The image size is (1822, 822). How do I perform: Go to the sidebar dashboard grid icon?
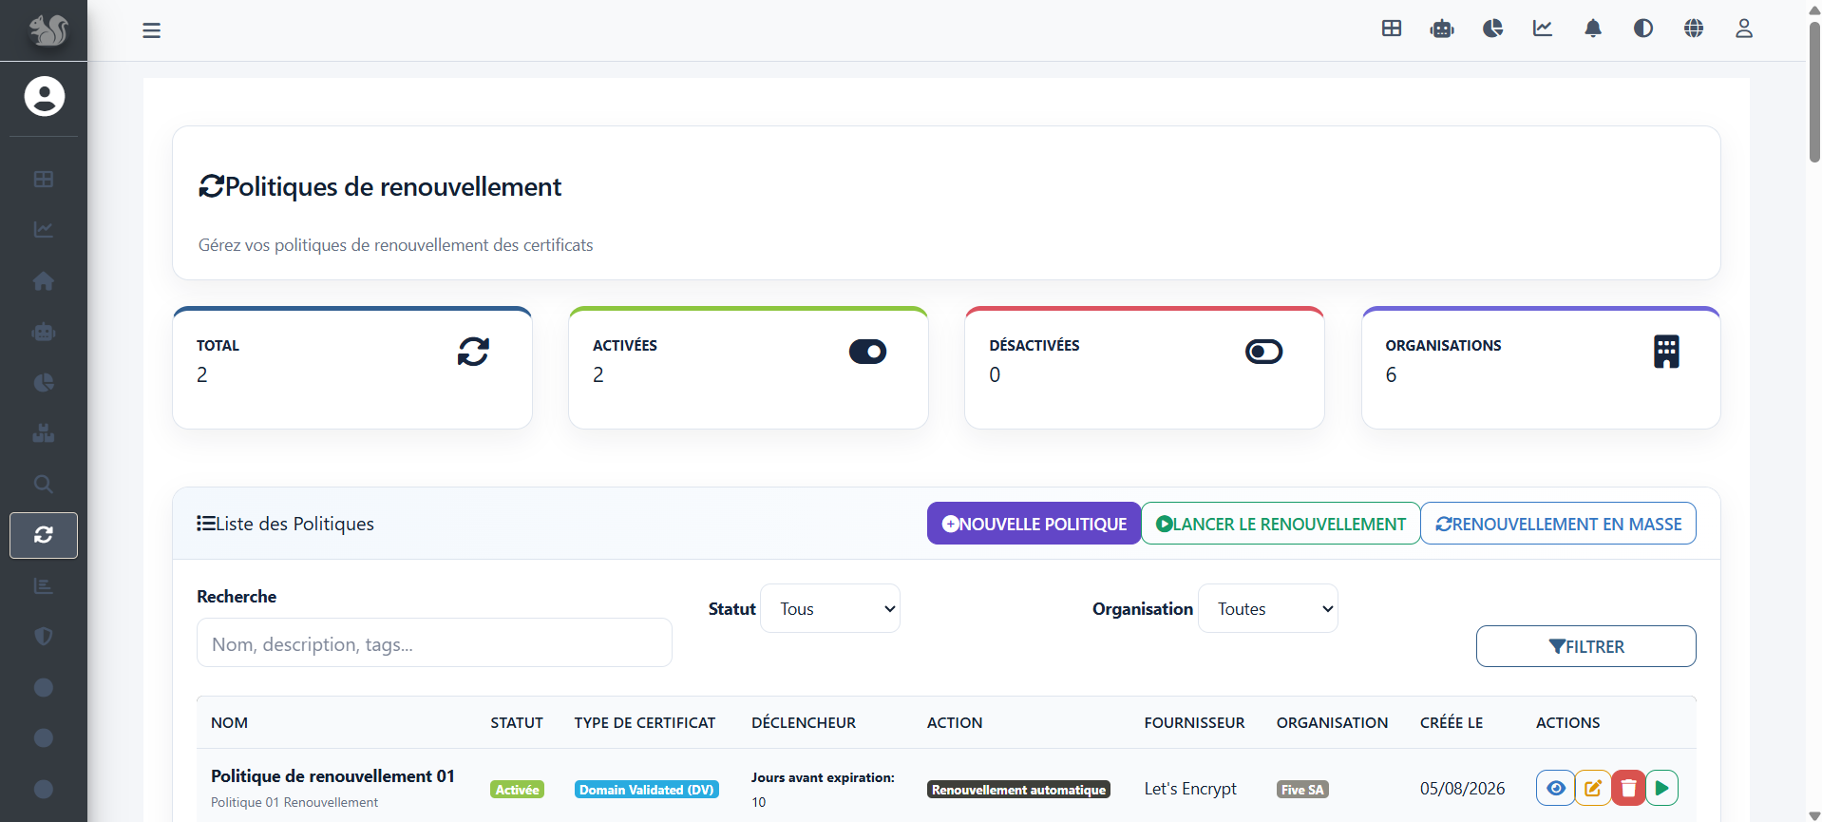44,180
